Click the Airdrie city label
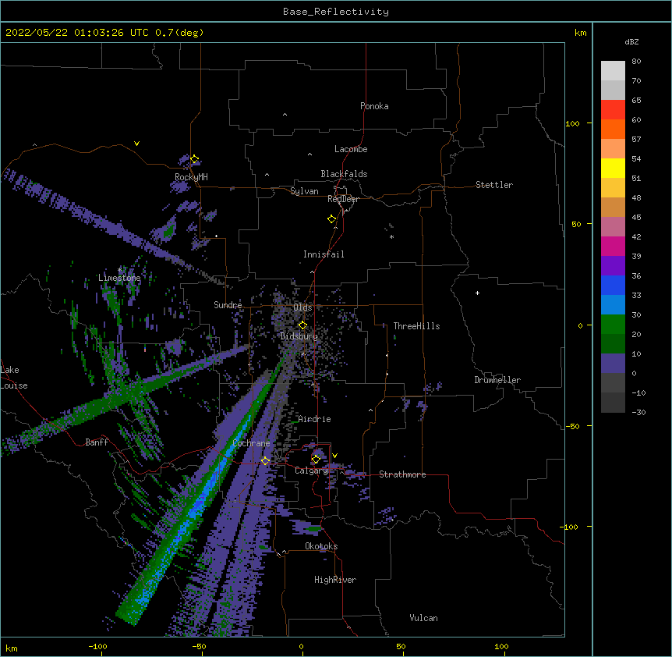The width and height of the screenshot is (672, 657). coord(315,419)
